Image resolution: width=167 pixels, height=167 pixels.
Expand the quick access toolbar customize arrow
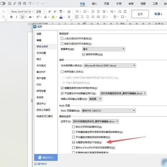pyautogui.click(x=43, y=3)
